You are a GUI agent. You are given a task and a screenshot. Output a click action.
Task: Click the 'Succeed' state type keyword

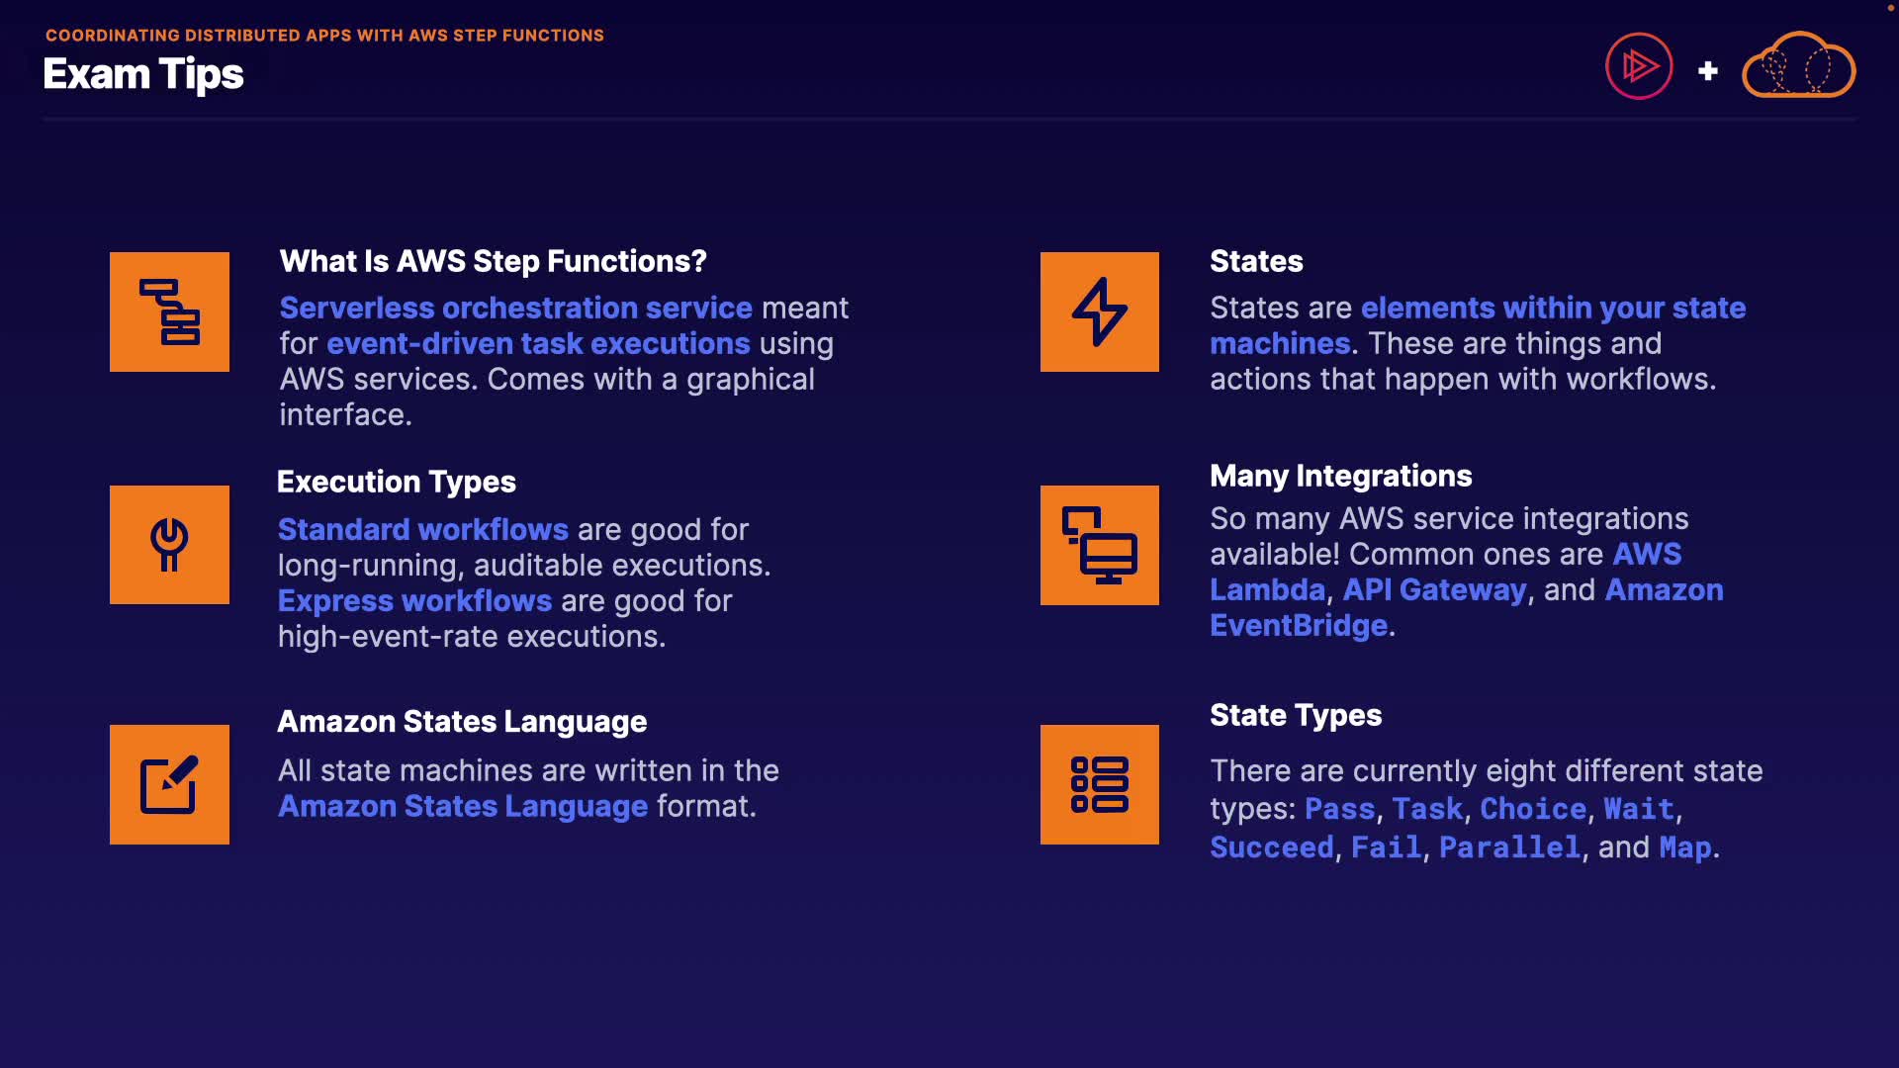pyautogui.click(x=1272, y=847)
